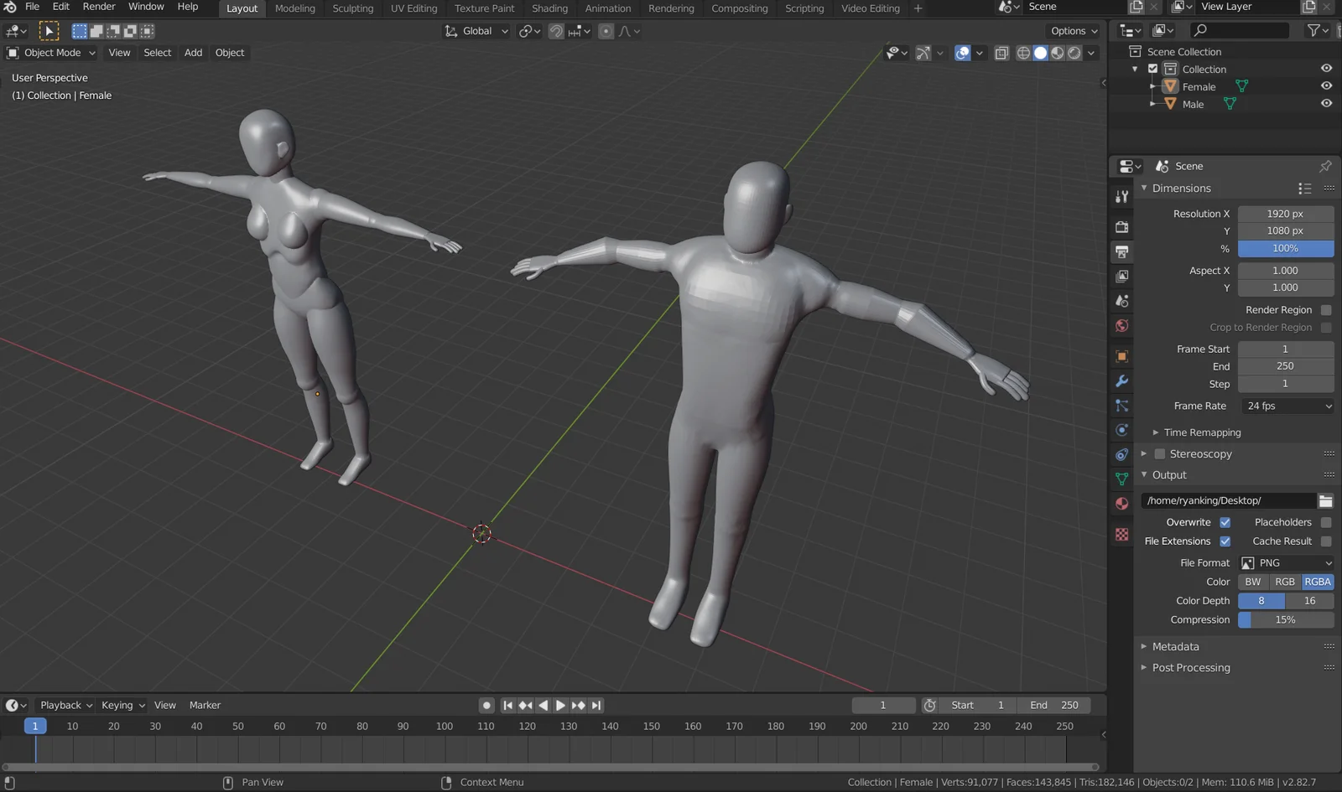Switch to the Shading workspace tab
Screen dimensions: 1342x792
coord(549,8)
